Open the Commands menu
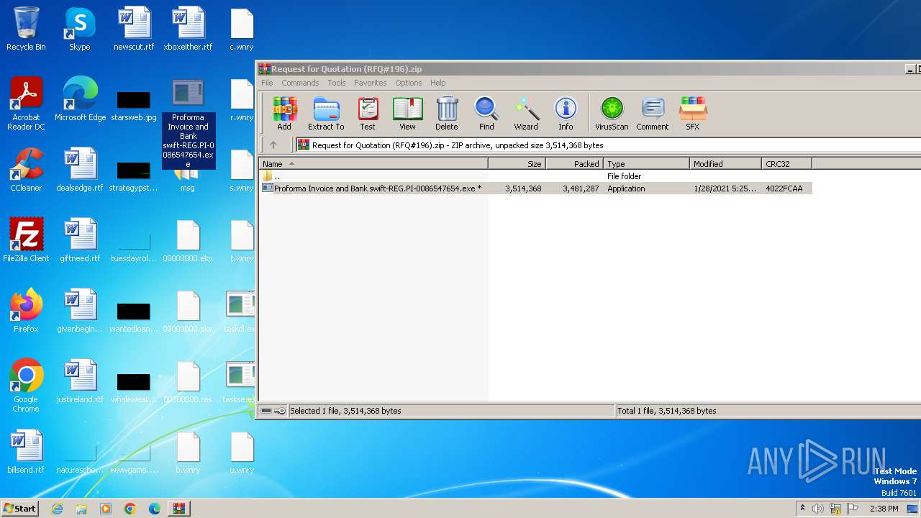 tap(300, 83)
